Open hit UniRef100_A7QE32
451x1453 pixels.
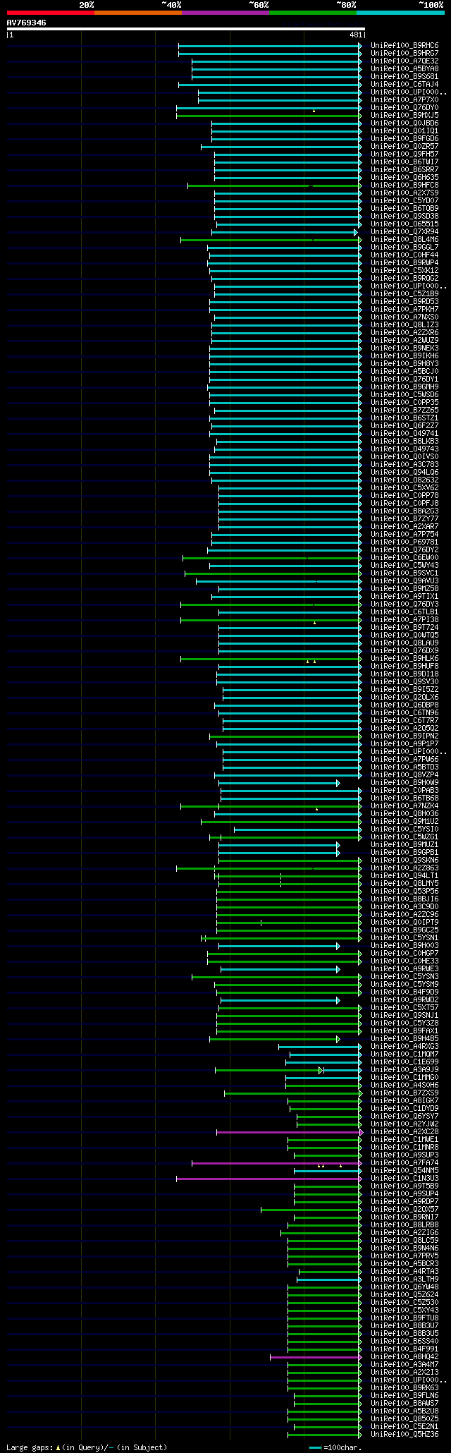(404, 61)
